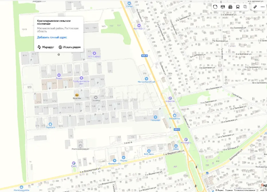The width and height of the screenshot is (267, 192).
Task: Toggle the traffic layer circle icon
Action: click(x=215, y=7)
